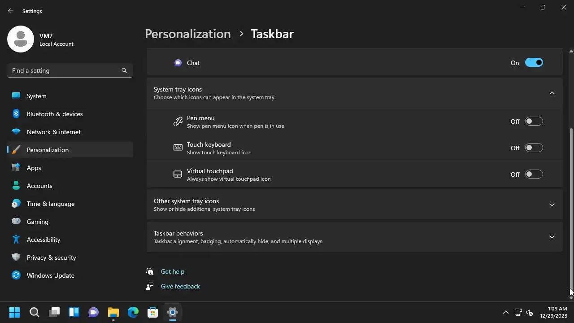Open the Widgets taskbar icon
The width and height of the screenshot is (574, 323).
(x=74, y=312)
